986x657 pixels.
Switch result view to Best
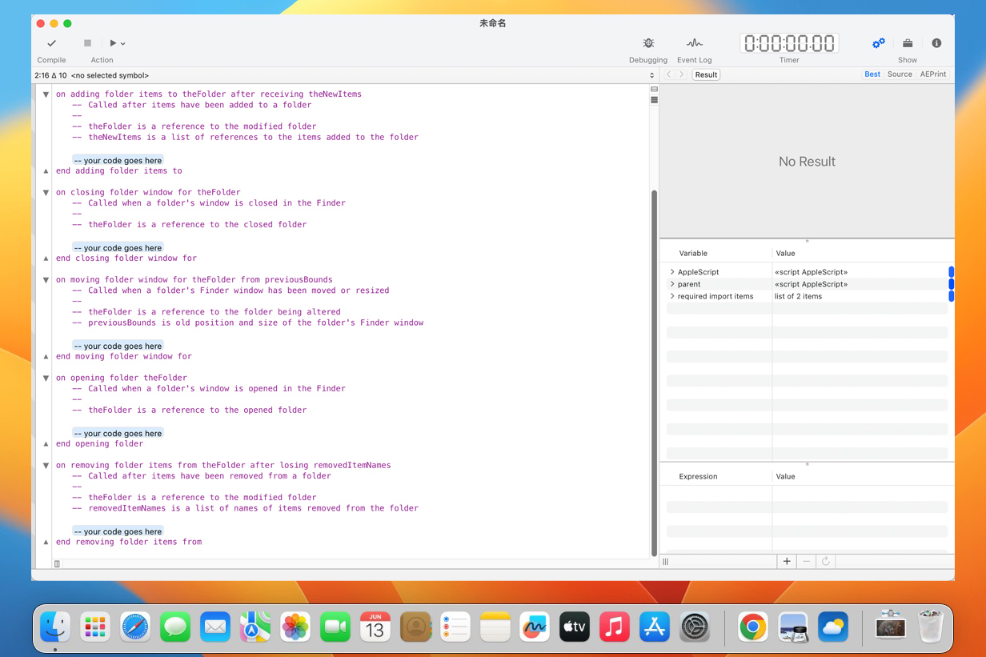click(x=872, y=74)
